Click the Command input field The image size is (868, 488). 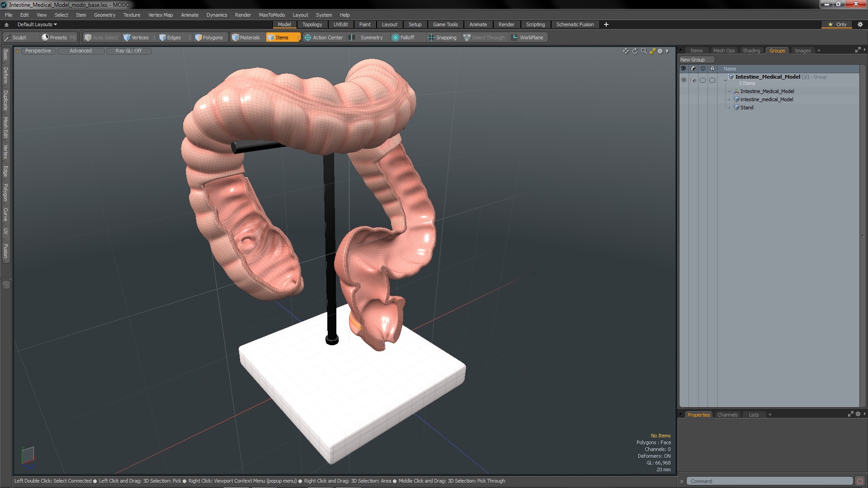click(769, 481)
